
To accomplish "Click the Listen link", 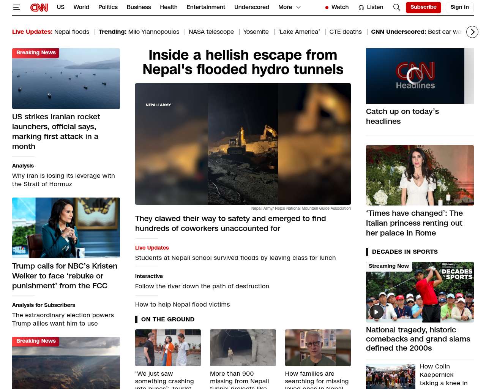I will (x=375, y=7).
